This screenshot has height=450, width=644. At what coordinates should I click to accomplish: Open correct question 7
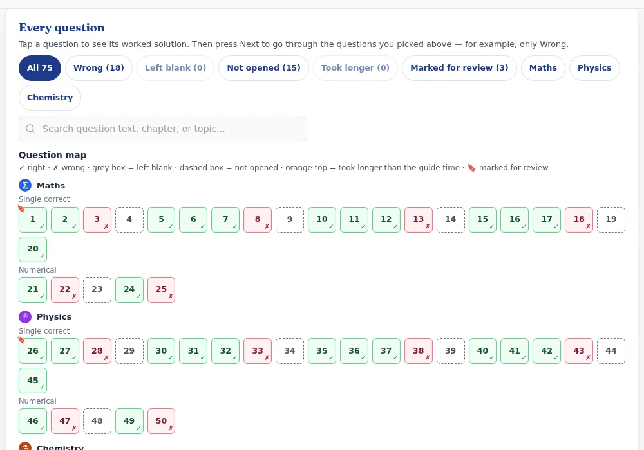[225, 220]
